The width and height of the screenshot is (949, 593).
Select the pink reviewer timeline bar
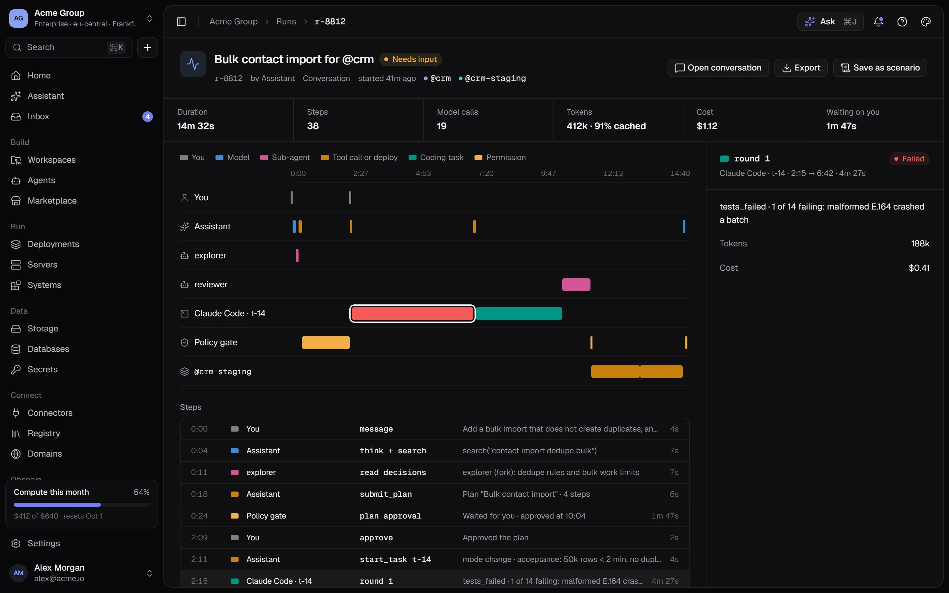click(576, 284)
